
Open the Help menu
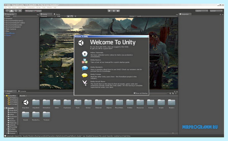[55, 8]
